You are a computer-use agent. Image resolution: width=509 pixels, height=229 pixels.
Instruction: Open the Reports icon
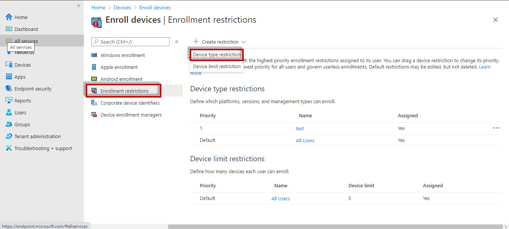pos(8,100)
